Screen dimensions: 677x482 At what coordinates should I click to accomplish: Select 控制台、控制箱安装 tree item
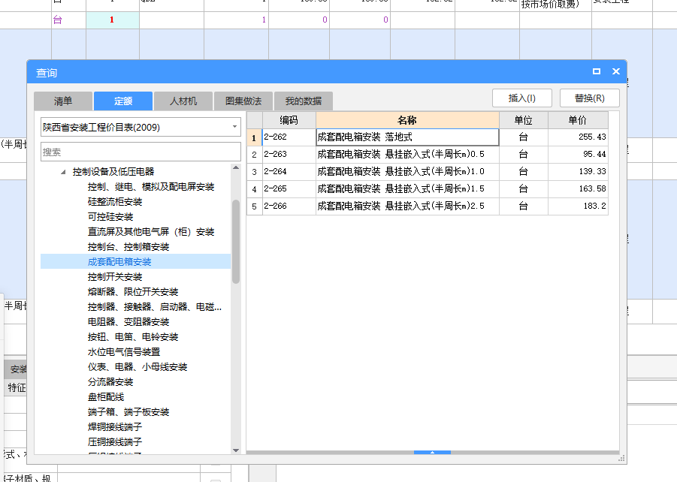pyautogui.click(x=128, y=247)
